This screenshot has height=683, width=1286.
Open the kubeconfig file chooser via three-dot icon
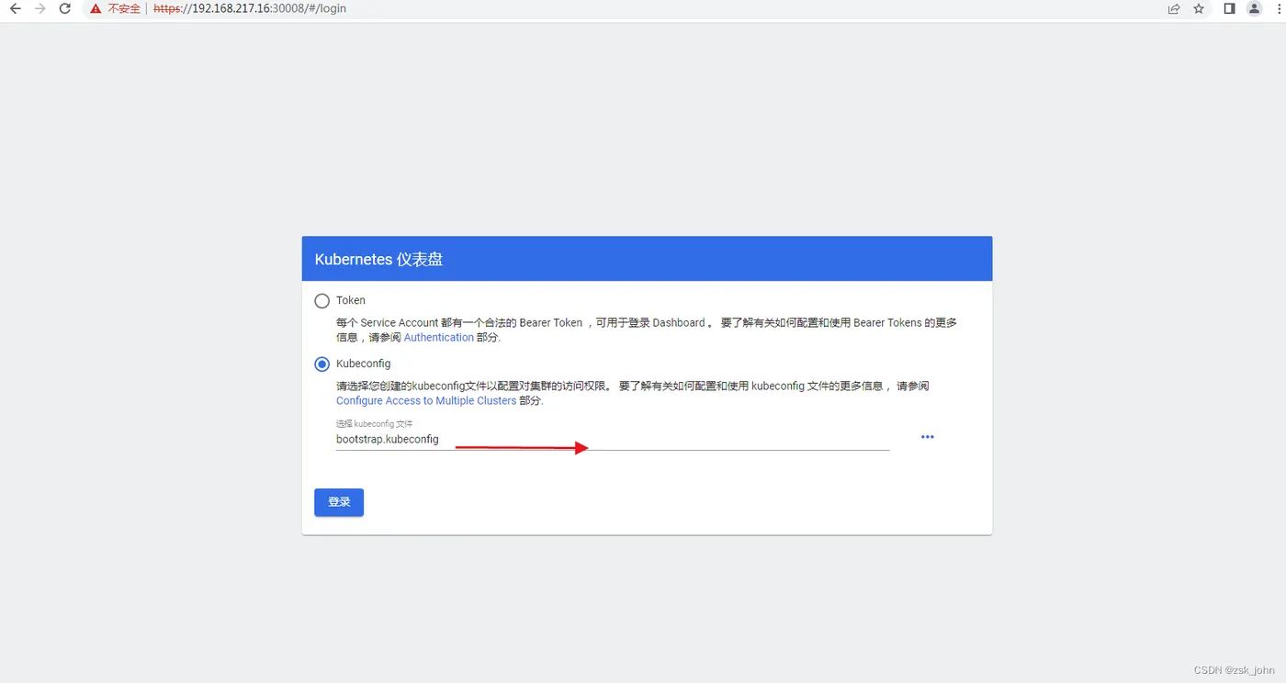coord(927,437)
